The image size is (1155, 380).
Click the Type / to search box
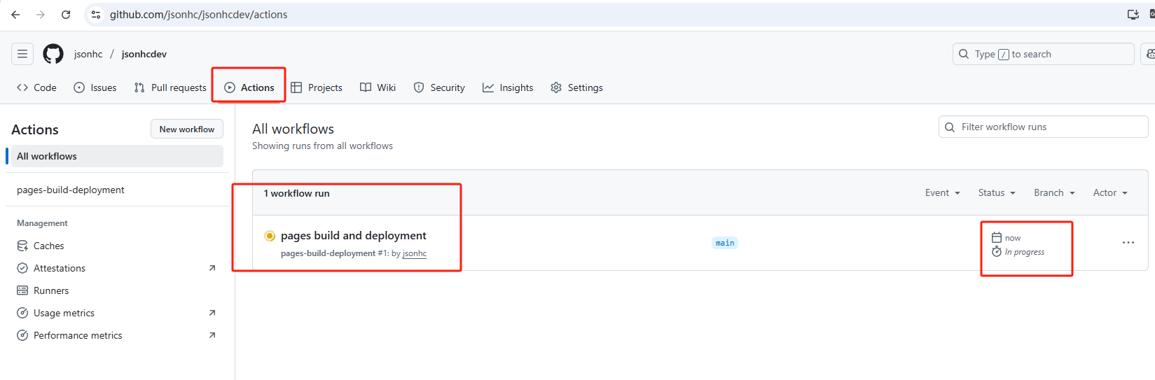[x=1043, y=54]
